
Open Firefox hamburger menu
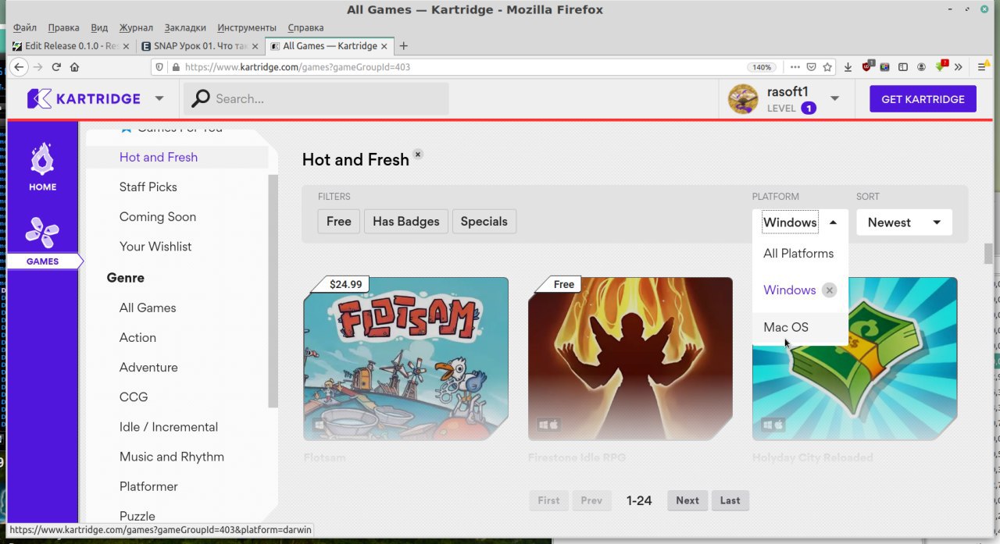pyautogui.click(x=982, y=67)
